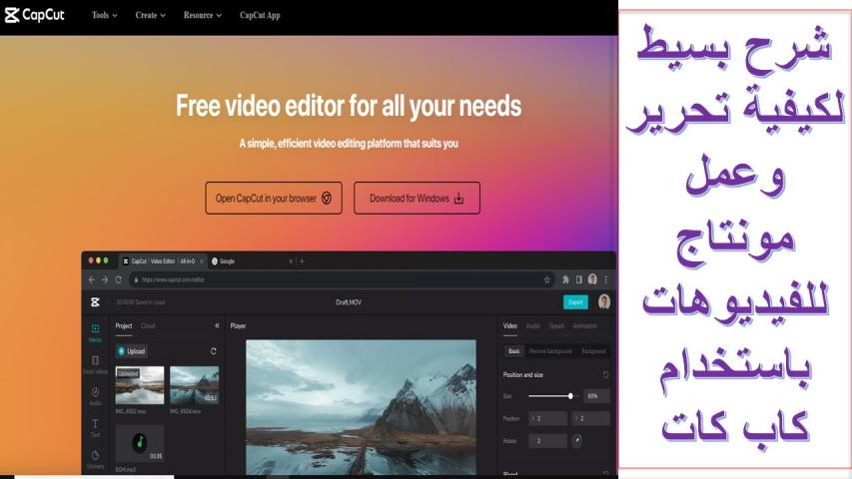
Task: Switch to the Speed tab
Action: (556, 326)
